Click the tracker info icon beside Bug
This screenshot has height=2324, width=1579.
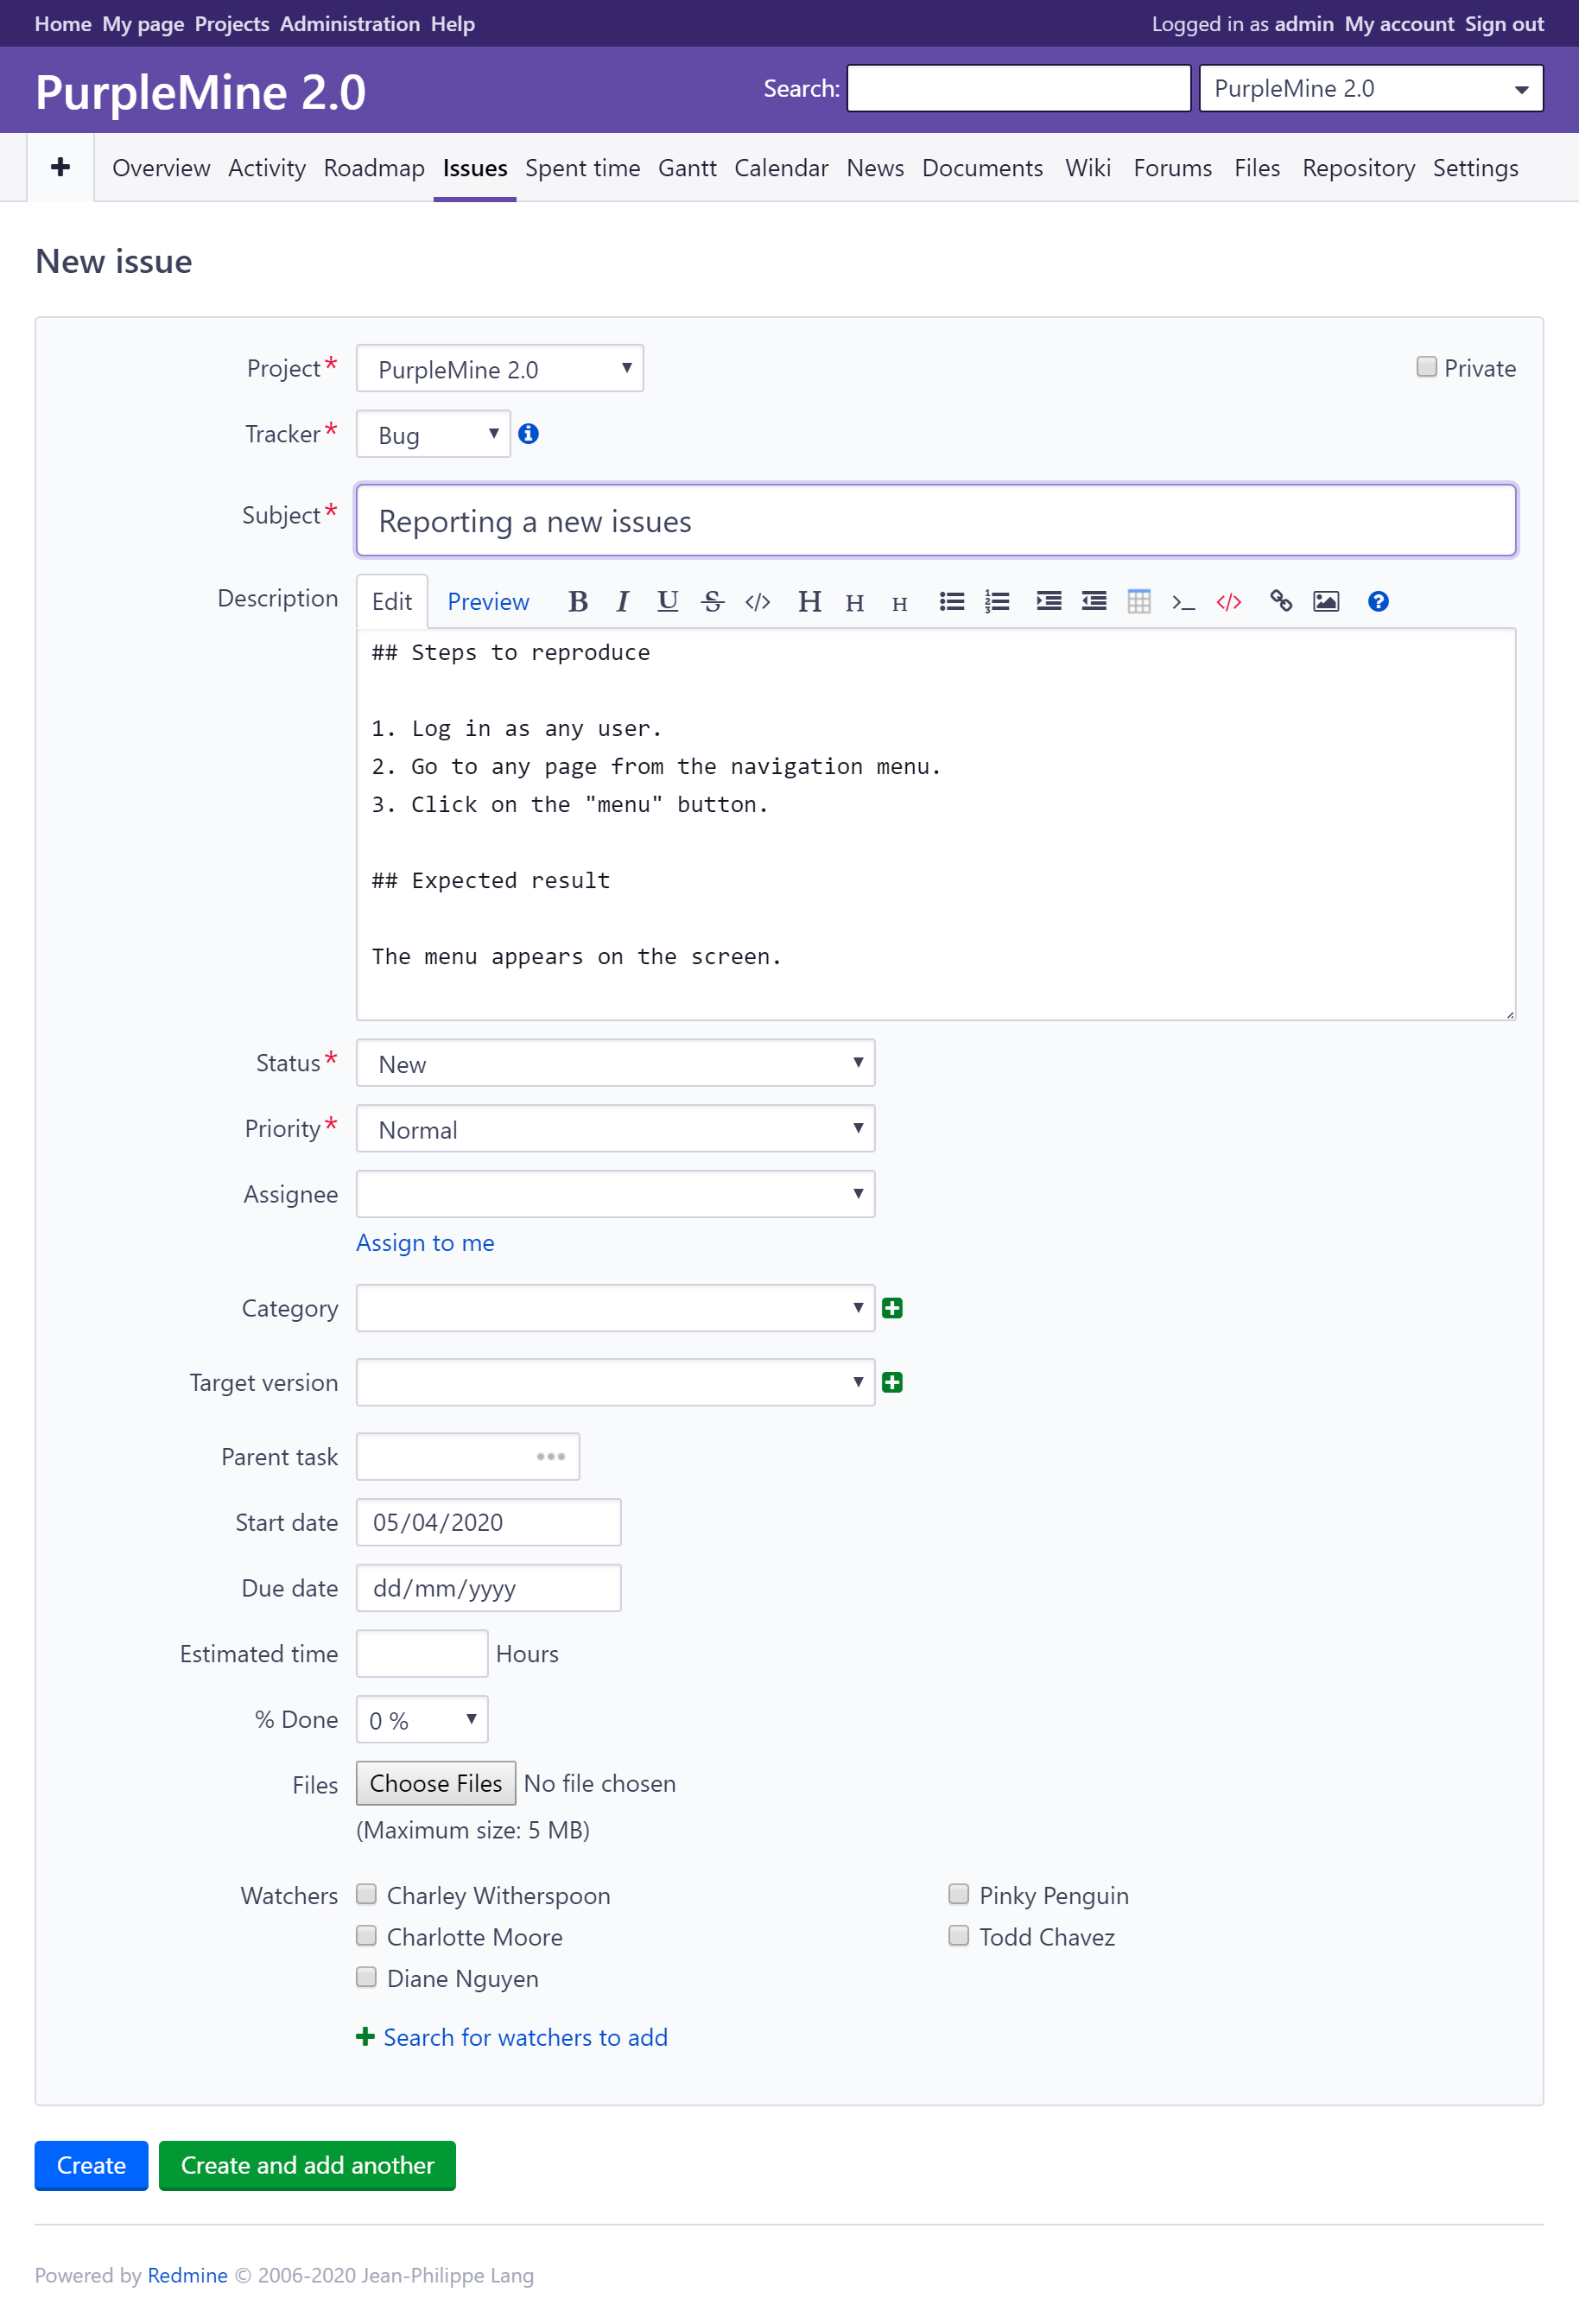pos(528,434)
